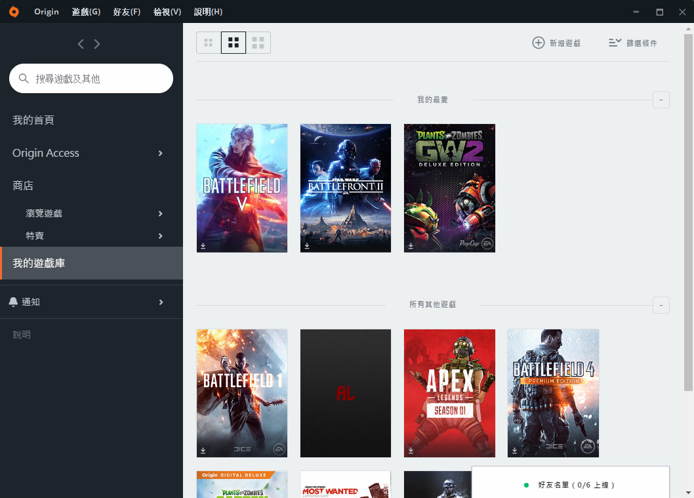Click the add game plus icon
Viewport: 694px width, 498px height.
(538, 43)
